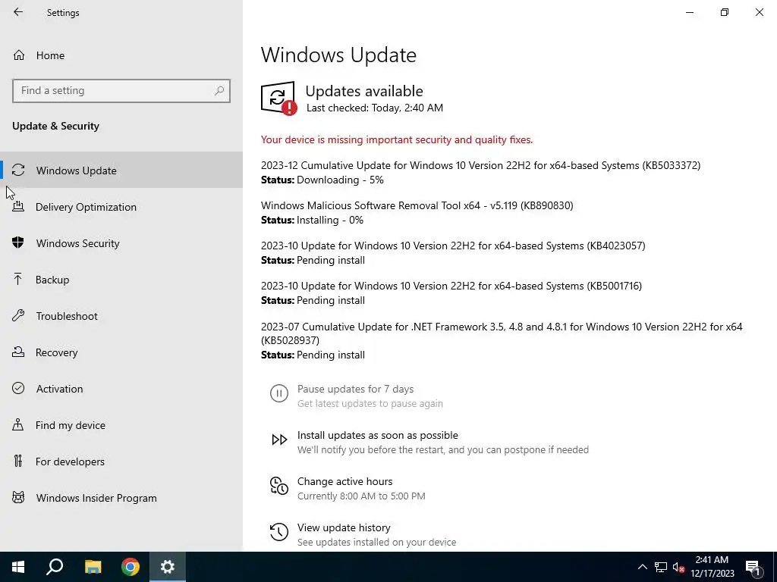Restore down the Settings window
Image resolution: width=777 pixels, height=582 pixels.
(x=725, y=12)
